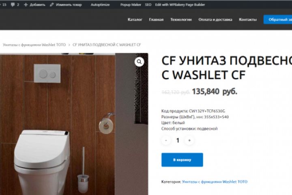Open Autoptimize in the admin bar
Screen dimensions: 292x195
click(100, 4)
